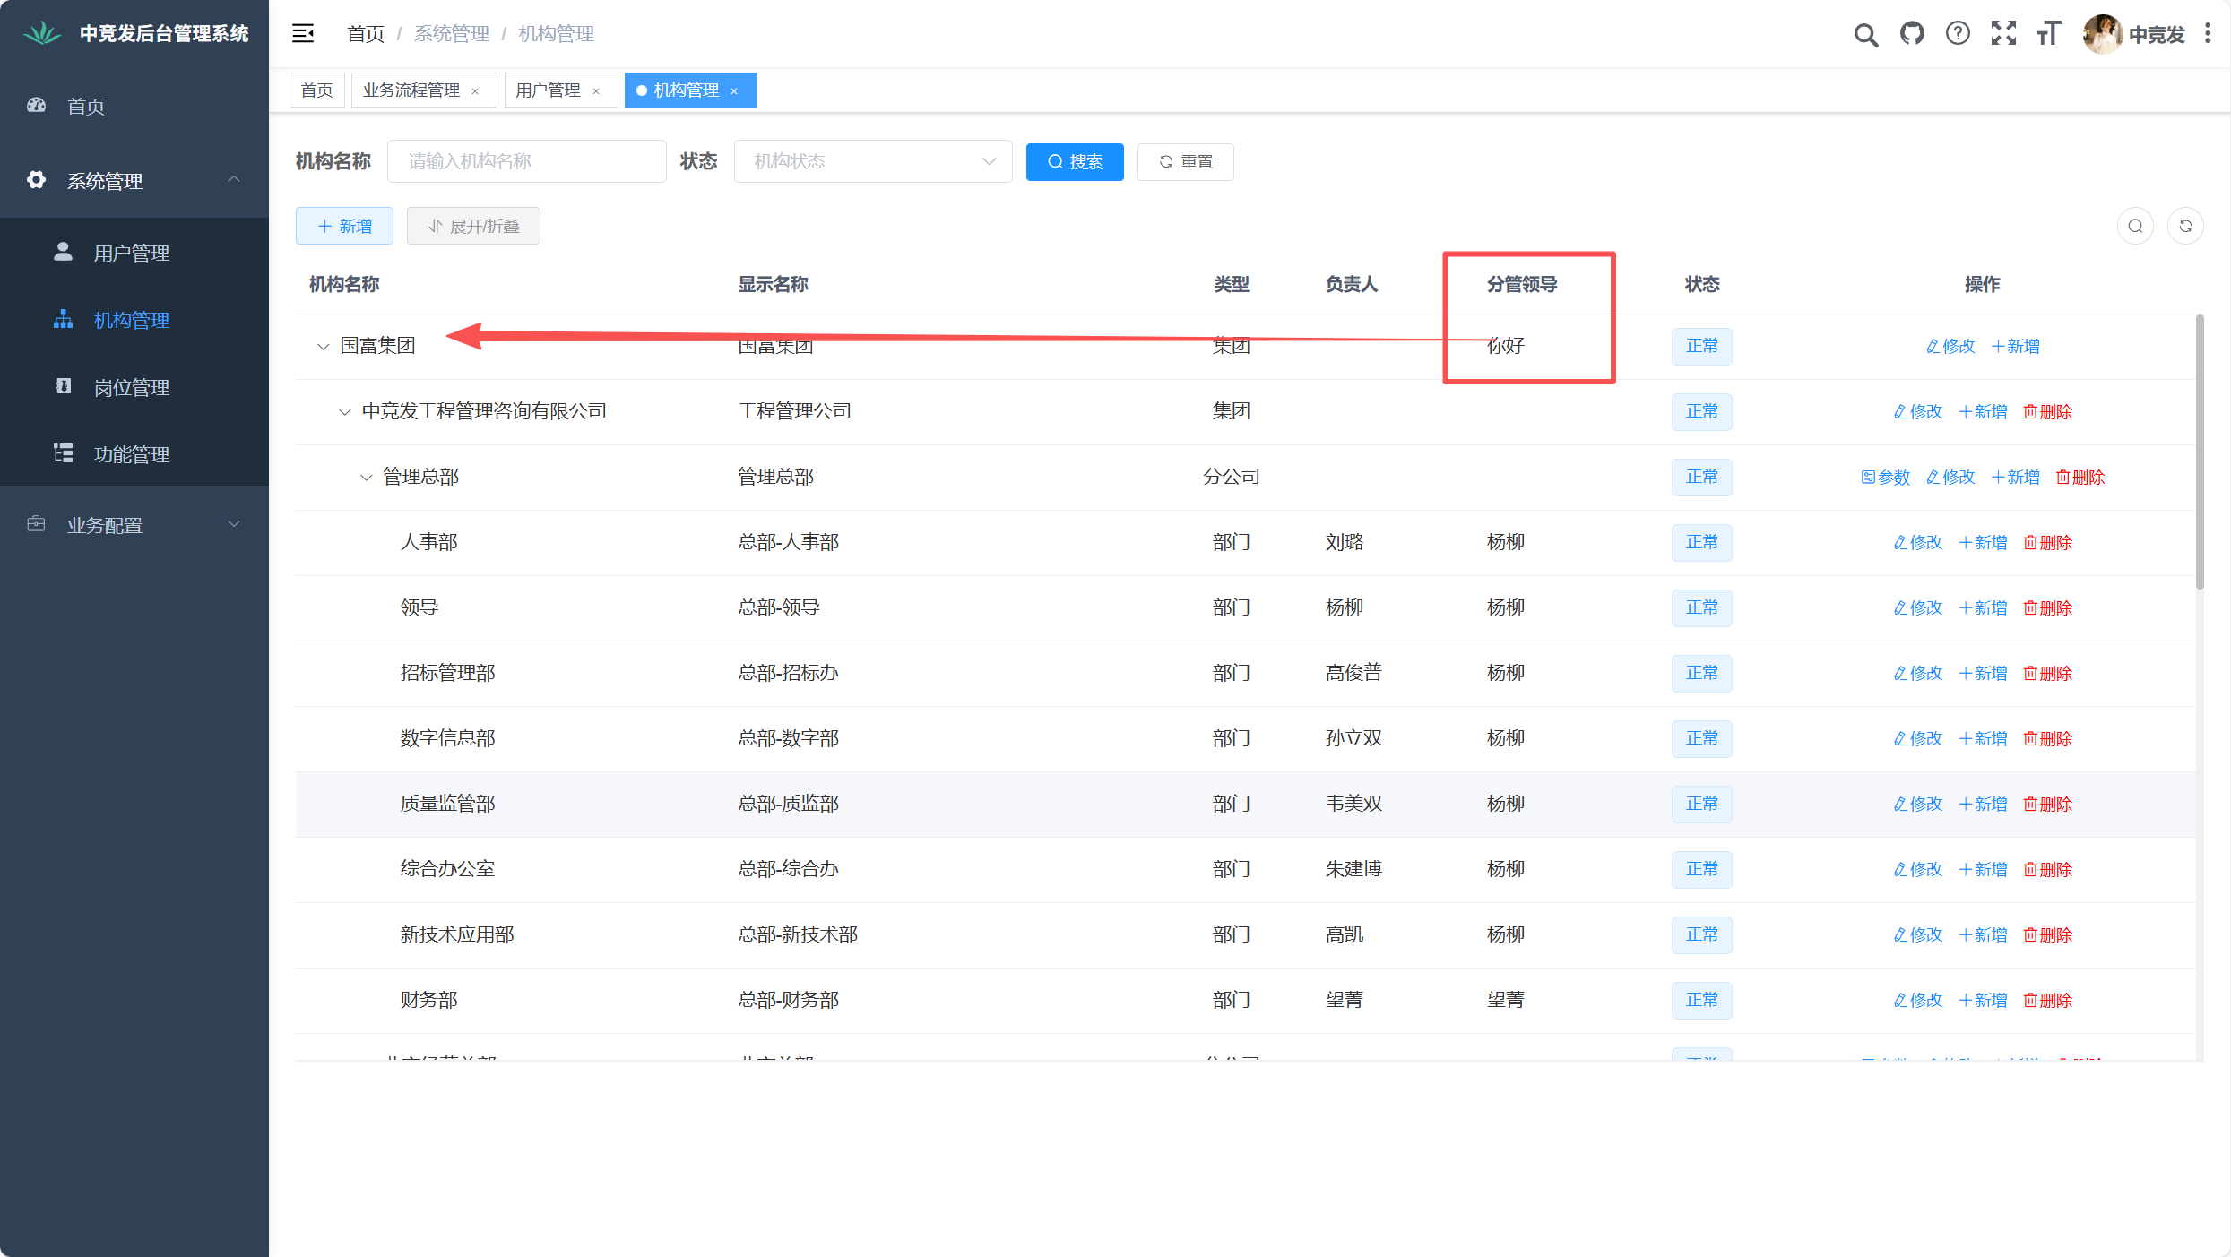Click the blue 搜索 button

1074,162
